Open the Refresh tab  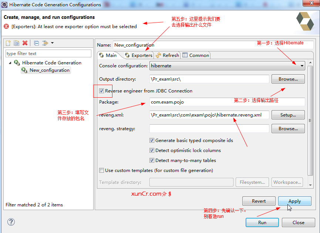(167, 55)
